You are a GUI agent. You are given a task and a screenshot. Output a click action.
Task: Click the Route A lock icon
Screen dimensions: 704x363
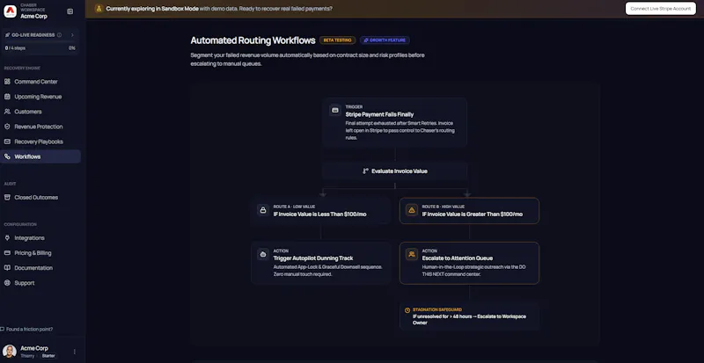[x=263, y=210]
